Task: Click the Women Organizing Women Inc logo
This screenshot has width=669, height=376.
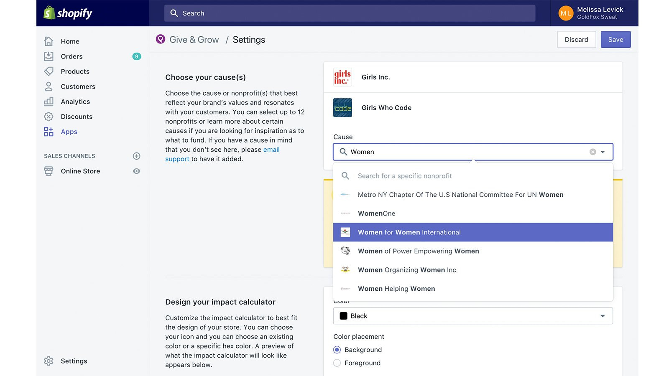Action: 345,270
